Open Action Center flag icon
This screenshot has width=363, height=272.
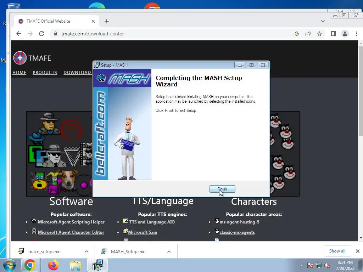coord(310,265)
